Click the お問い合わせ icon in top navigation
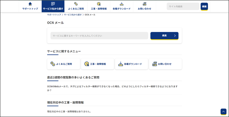 point(144,4)
